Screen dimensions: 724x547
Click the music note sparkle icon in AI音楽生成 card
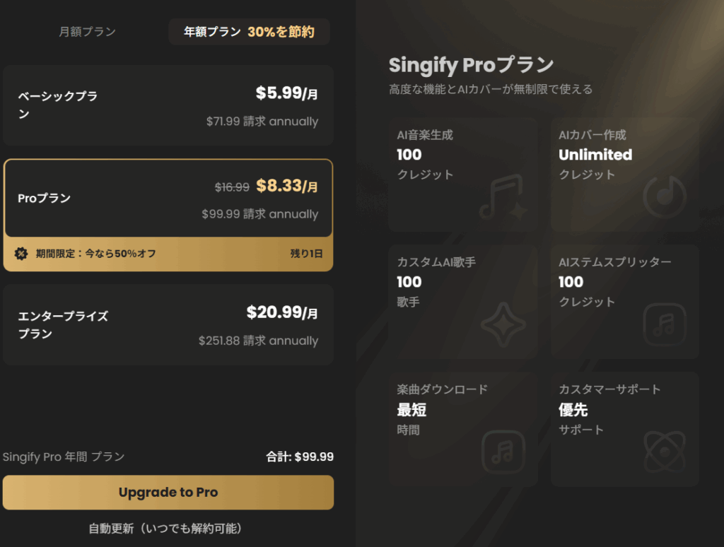coord(503,197)
